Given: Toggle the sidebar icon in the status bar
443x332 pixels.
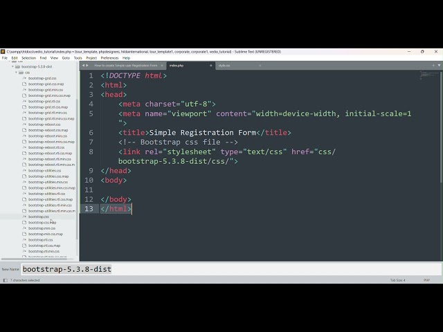Looking at the screenshot, I should (5, 280).
